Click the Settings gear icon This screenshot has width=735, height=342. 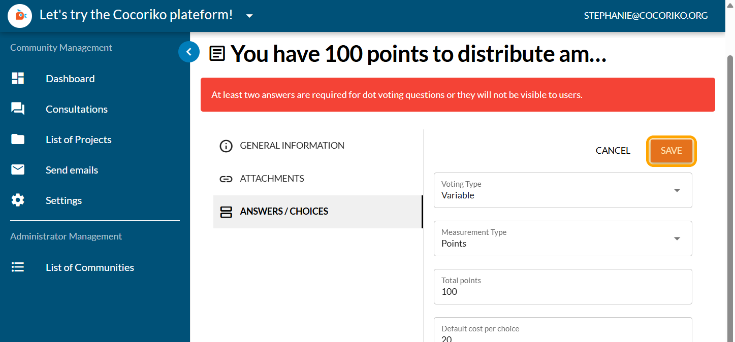point(18,200)
